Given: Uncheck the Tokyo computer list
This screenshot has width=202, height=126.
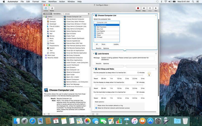Looking at the screenshot, I should tap(95, 35).
